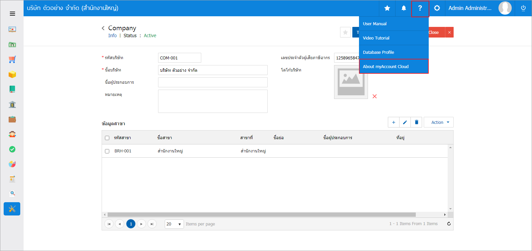532x251 pixels.
Task: Open the brown wallet module
Action: pos(12,119)
